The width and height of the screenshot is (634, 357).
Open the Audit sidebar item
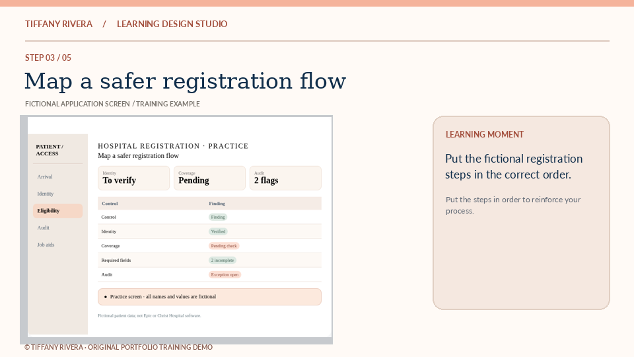click(x=44, y=228)
